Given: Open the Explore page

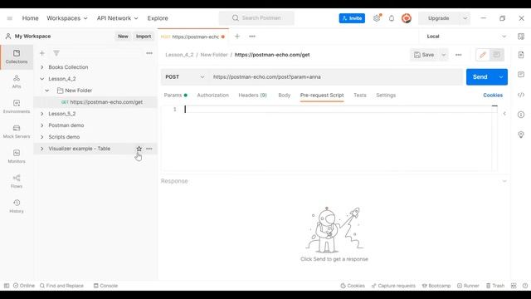Looking at the screenshot, I should pos(158,18).
